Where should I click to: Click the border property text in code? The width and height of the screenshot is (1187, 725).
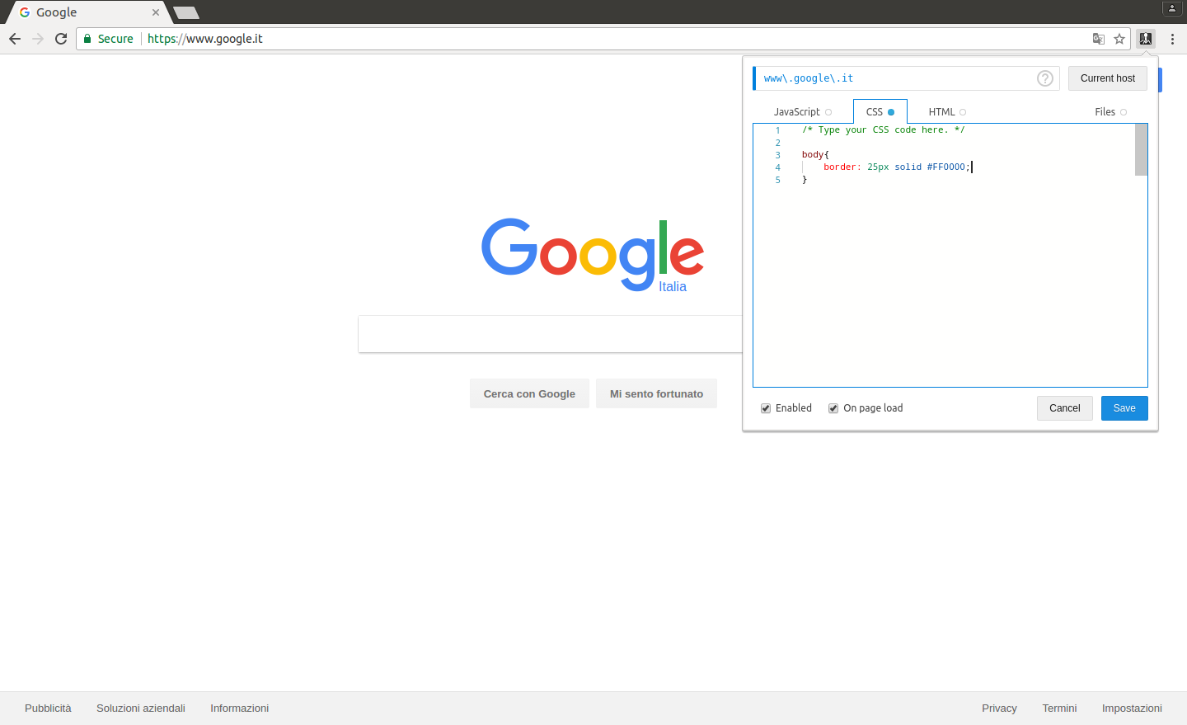tap(842, 167)
